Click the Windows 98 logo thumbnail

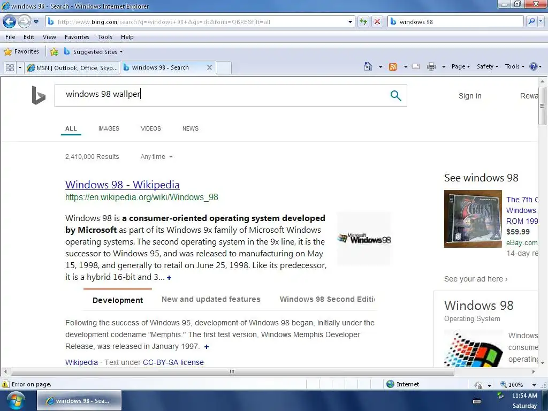point(364,239)
